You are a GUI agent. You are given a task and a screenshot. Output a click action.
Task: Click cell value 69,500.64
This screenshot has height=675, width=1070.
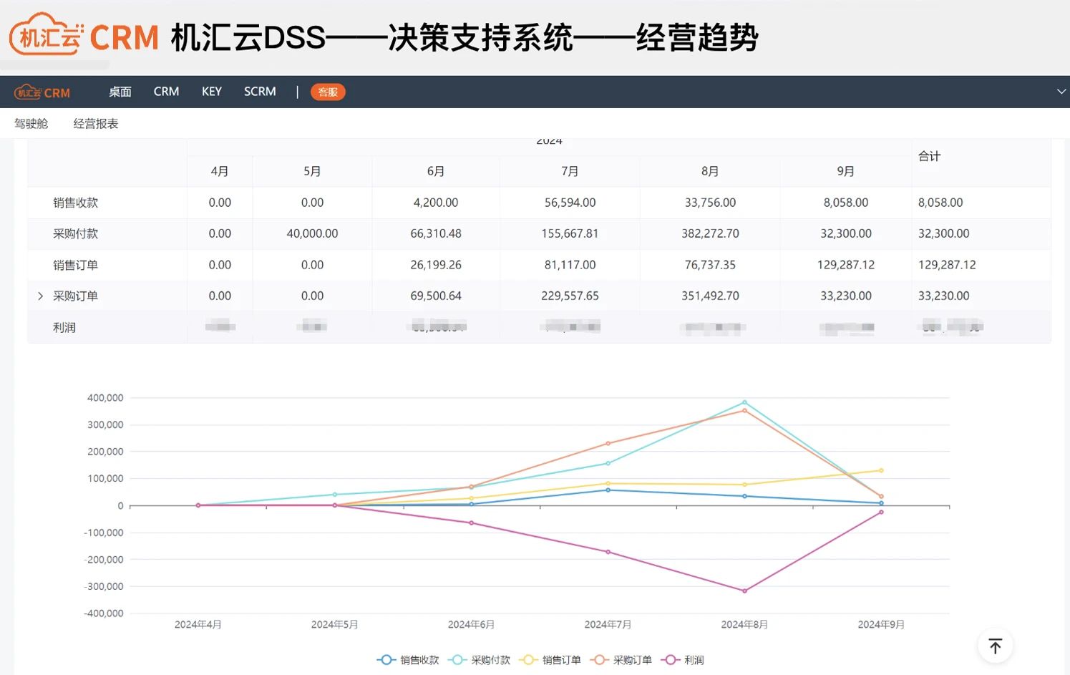436,296
